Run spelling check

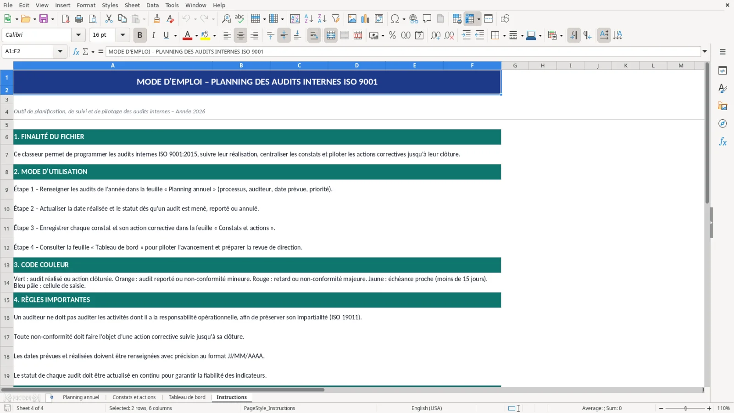coord(239,19)
